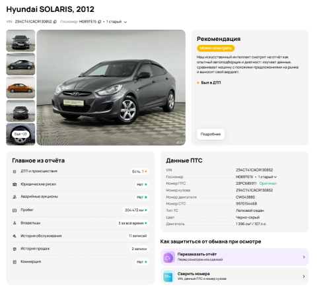Click chevron on Сверить номера card

304,277
